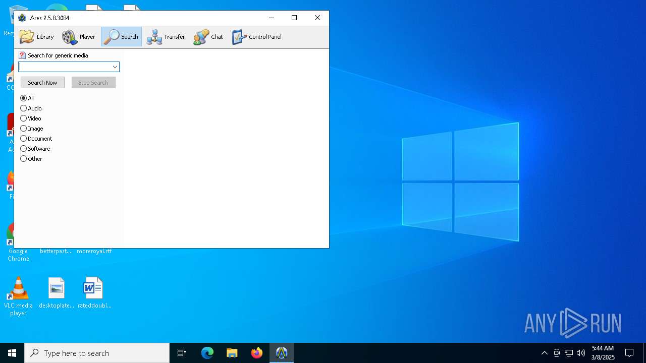Click the Ares logo in title bar
Screen dimensions: 646x363
click(x=22, y=18)
